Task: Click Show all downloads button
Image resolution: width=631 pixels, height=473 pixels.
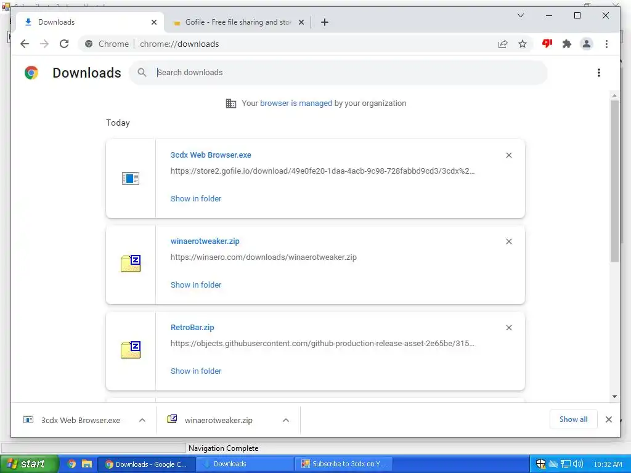Action: [x=573, y=419]
